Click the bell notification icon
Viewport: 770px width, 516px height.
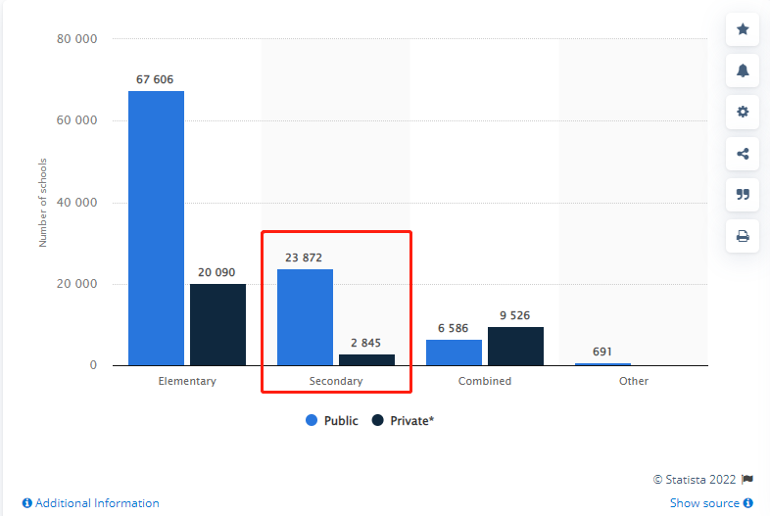pos(743,70)
